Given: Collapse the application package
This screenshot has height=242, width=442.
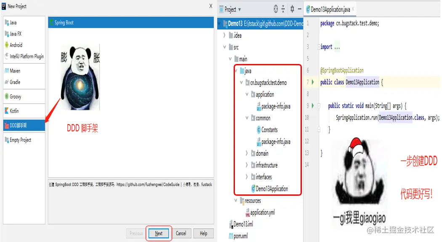Looking at the screenshot, I should tap(247, 94).
